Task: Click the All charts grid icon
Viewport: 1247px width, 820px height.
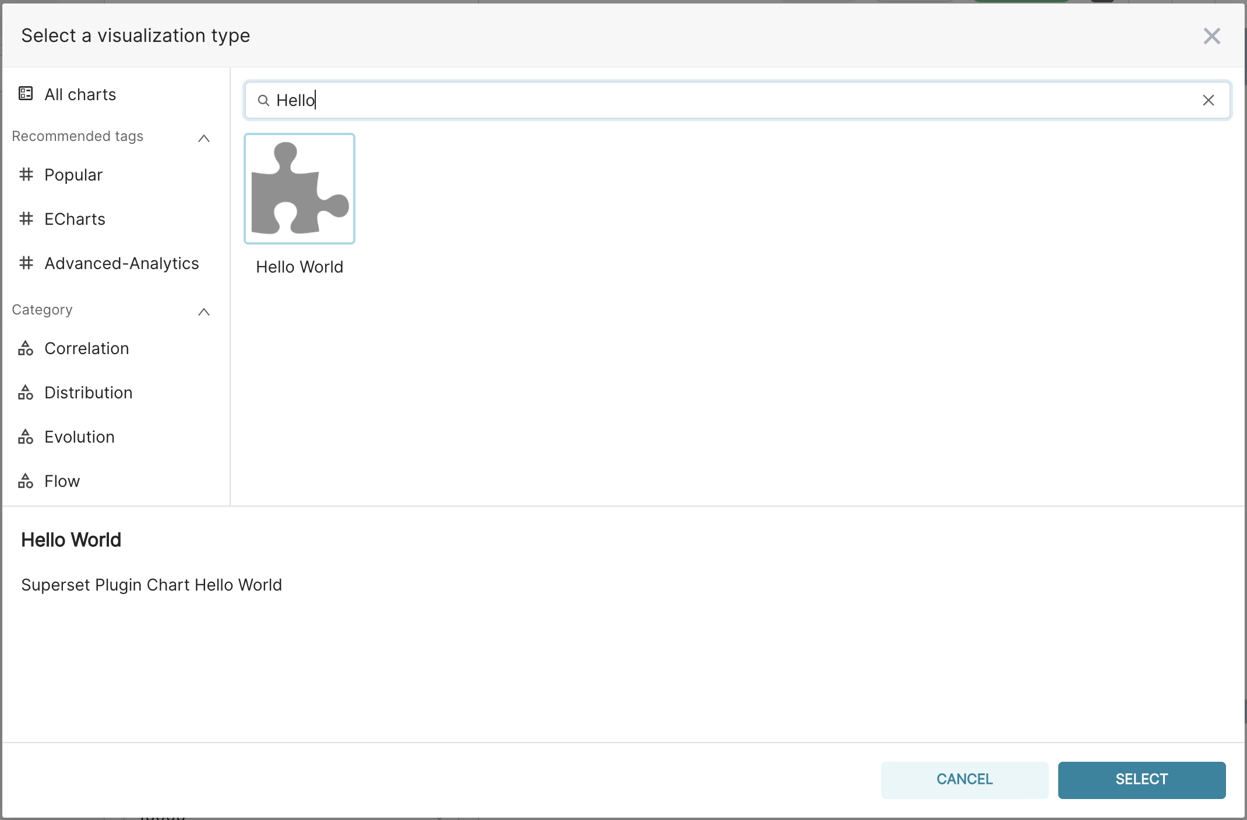Action: pos(26,94)
